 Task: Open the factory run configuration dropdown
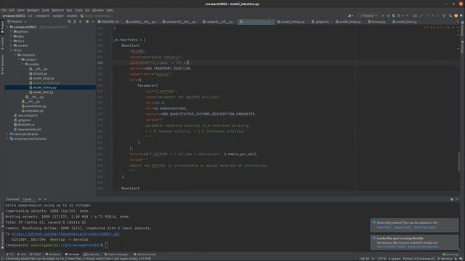coord(368,16)
